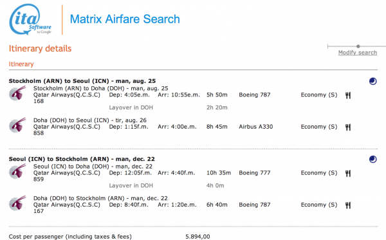The image size is (386, 240).
Task: Open the Modify search link
Action: pyautogui.click(x=358, y=52)
